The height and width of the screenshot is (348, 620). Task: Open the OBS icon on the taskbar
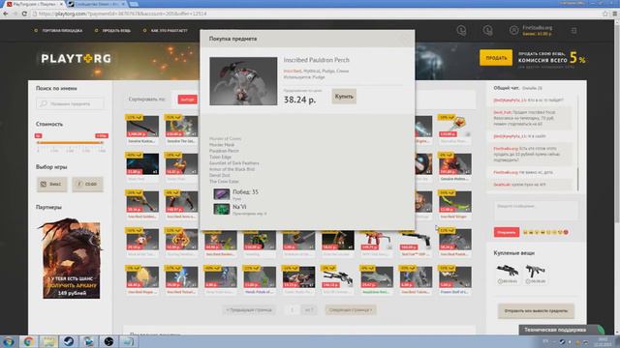pyautogui.click(x=108, y=341)
